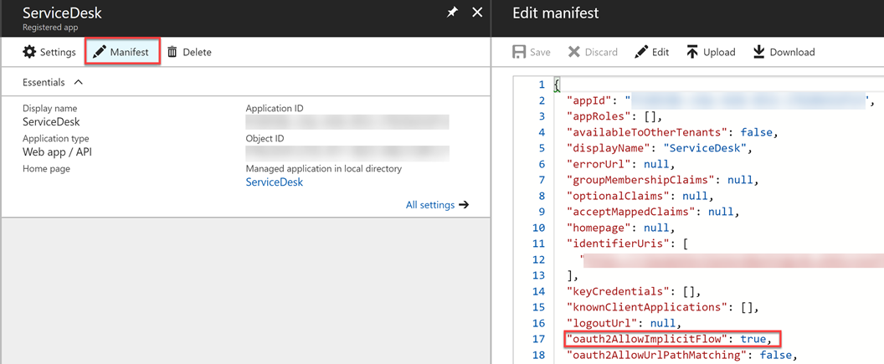Pin the ServiceDesk blade
This screenshot has height=364, width=884.
pyautogui.click(x=452, y=12)
